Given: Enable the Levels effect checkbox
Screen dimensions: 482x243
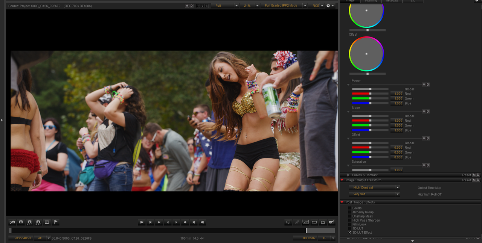Looking at the screenshot, I should click(350, 208).
